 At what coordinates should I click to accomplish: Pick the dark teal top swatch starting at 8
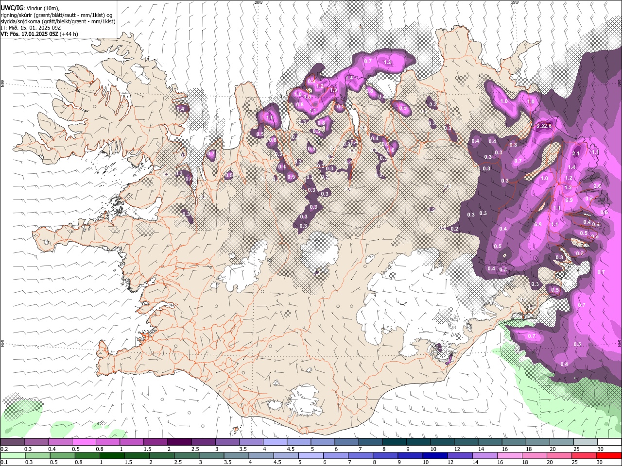(x=394, y=442)
